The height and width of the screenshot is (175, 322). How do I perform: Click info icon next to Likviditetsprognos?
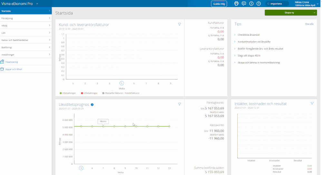[x=92, y=105]
